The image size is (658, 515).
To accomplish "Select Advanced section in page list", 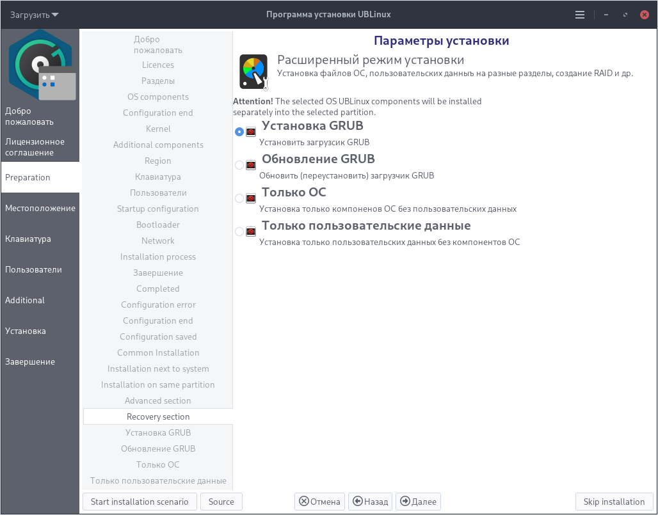I will pyautogui.click(x=158, y=400).
